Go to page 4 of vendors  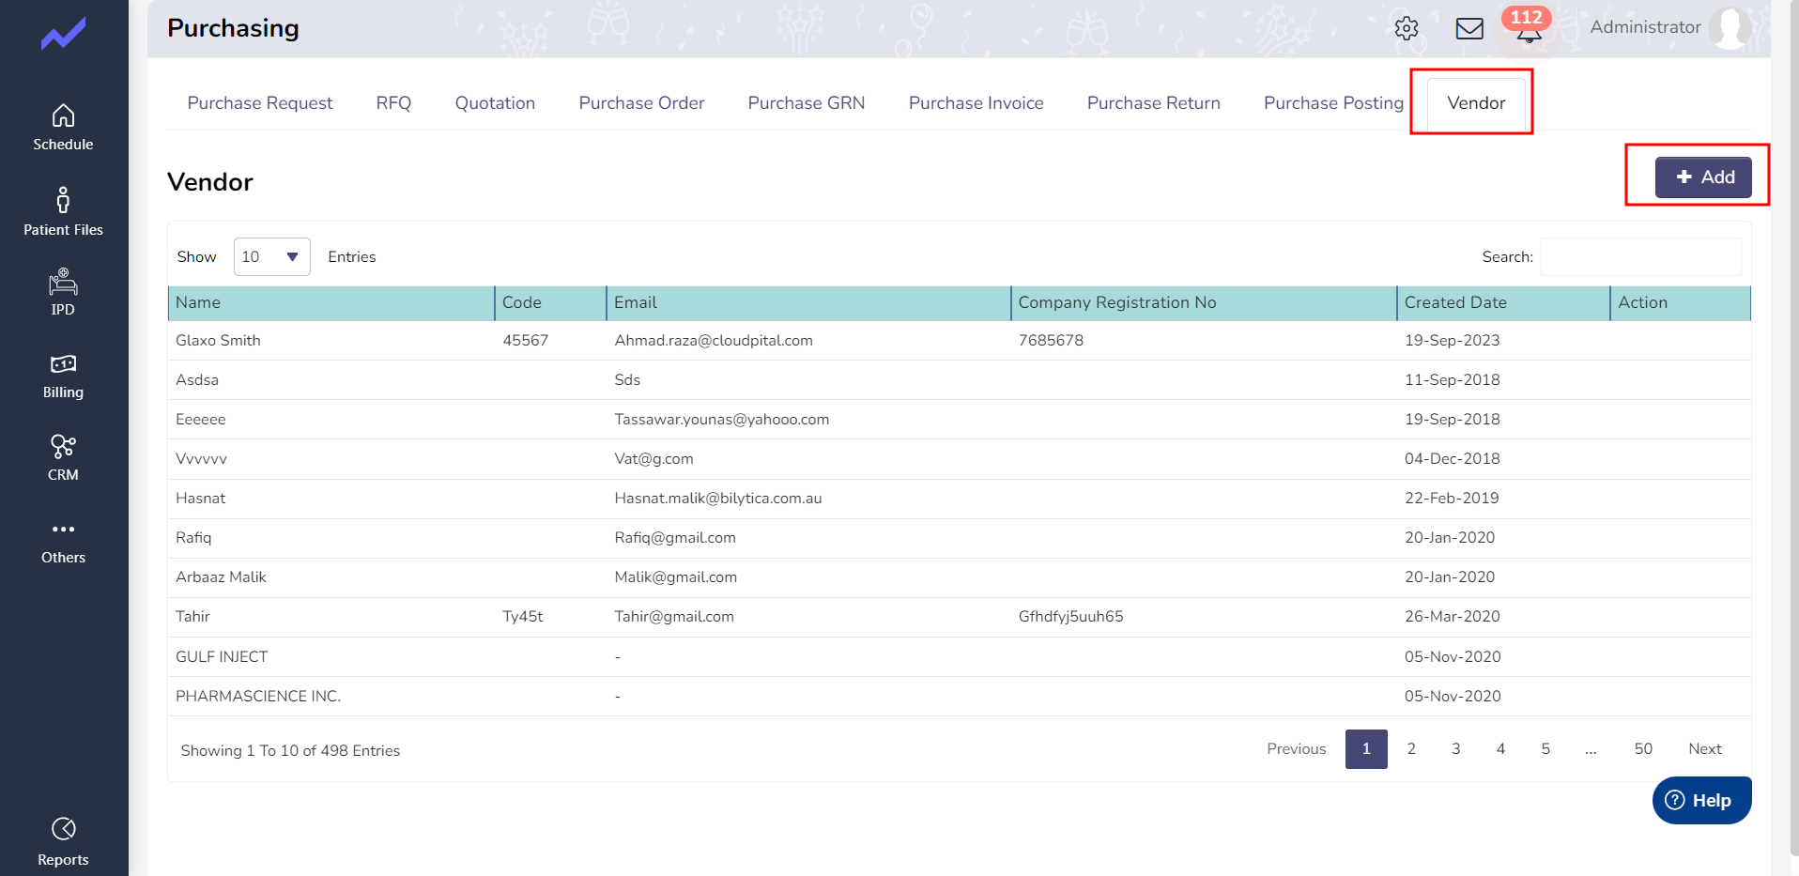(1500, 748)
